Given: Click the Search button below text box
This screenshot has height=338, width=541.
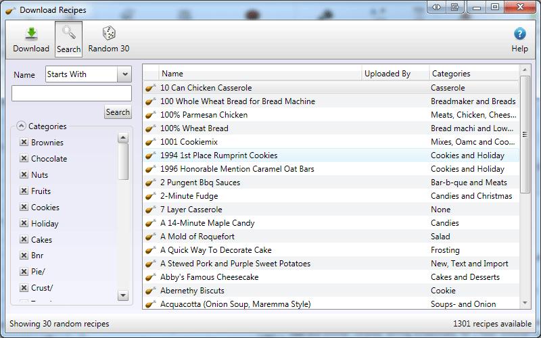Looking at the screenshot, I should 118,112.
